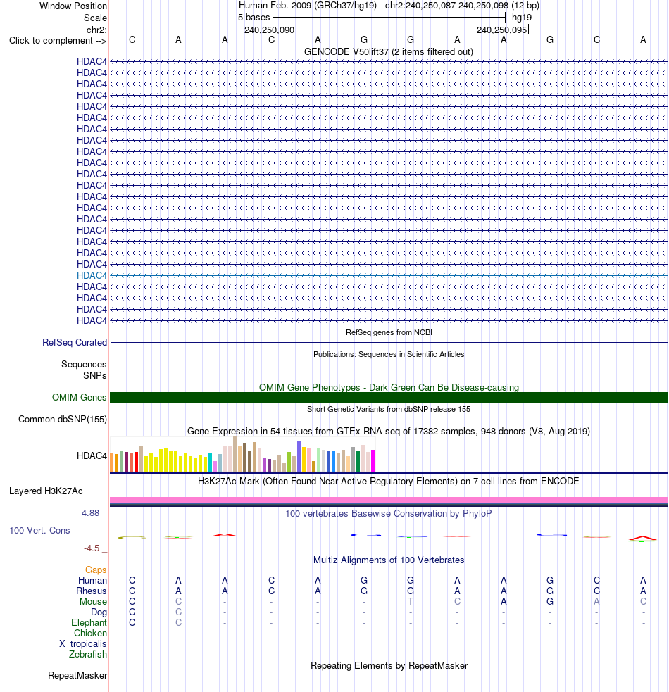Open '100 vertebrates Basewise Conservation by PhyloP' title
Viewport: 669px width, 692px height.
click(389, 514)
